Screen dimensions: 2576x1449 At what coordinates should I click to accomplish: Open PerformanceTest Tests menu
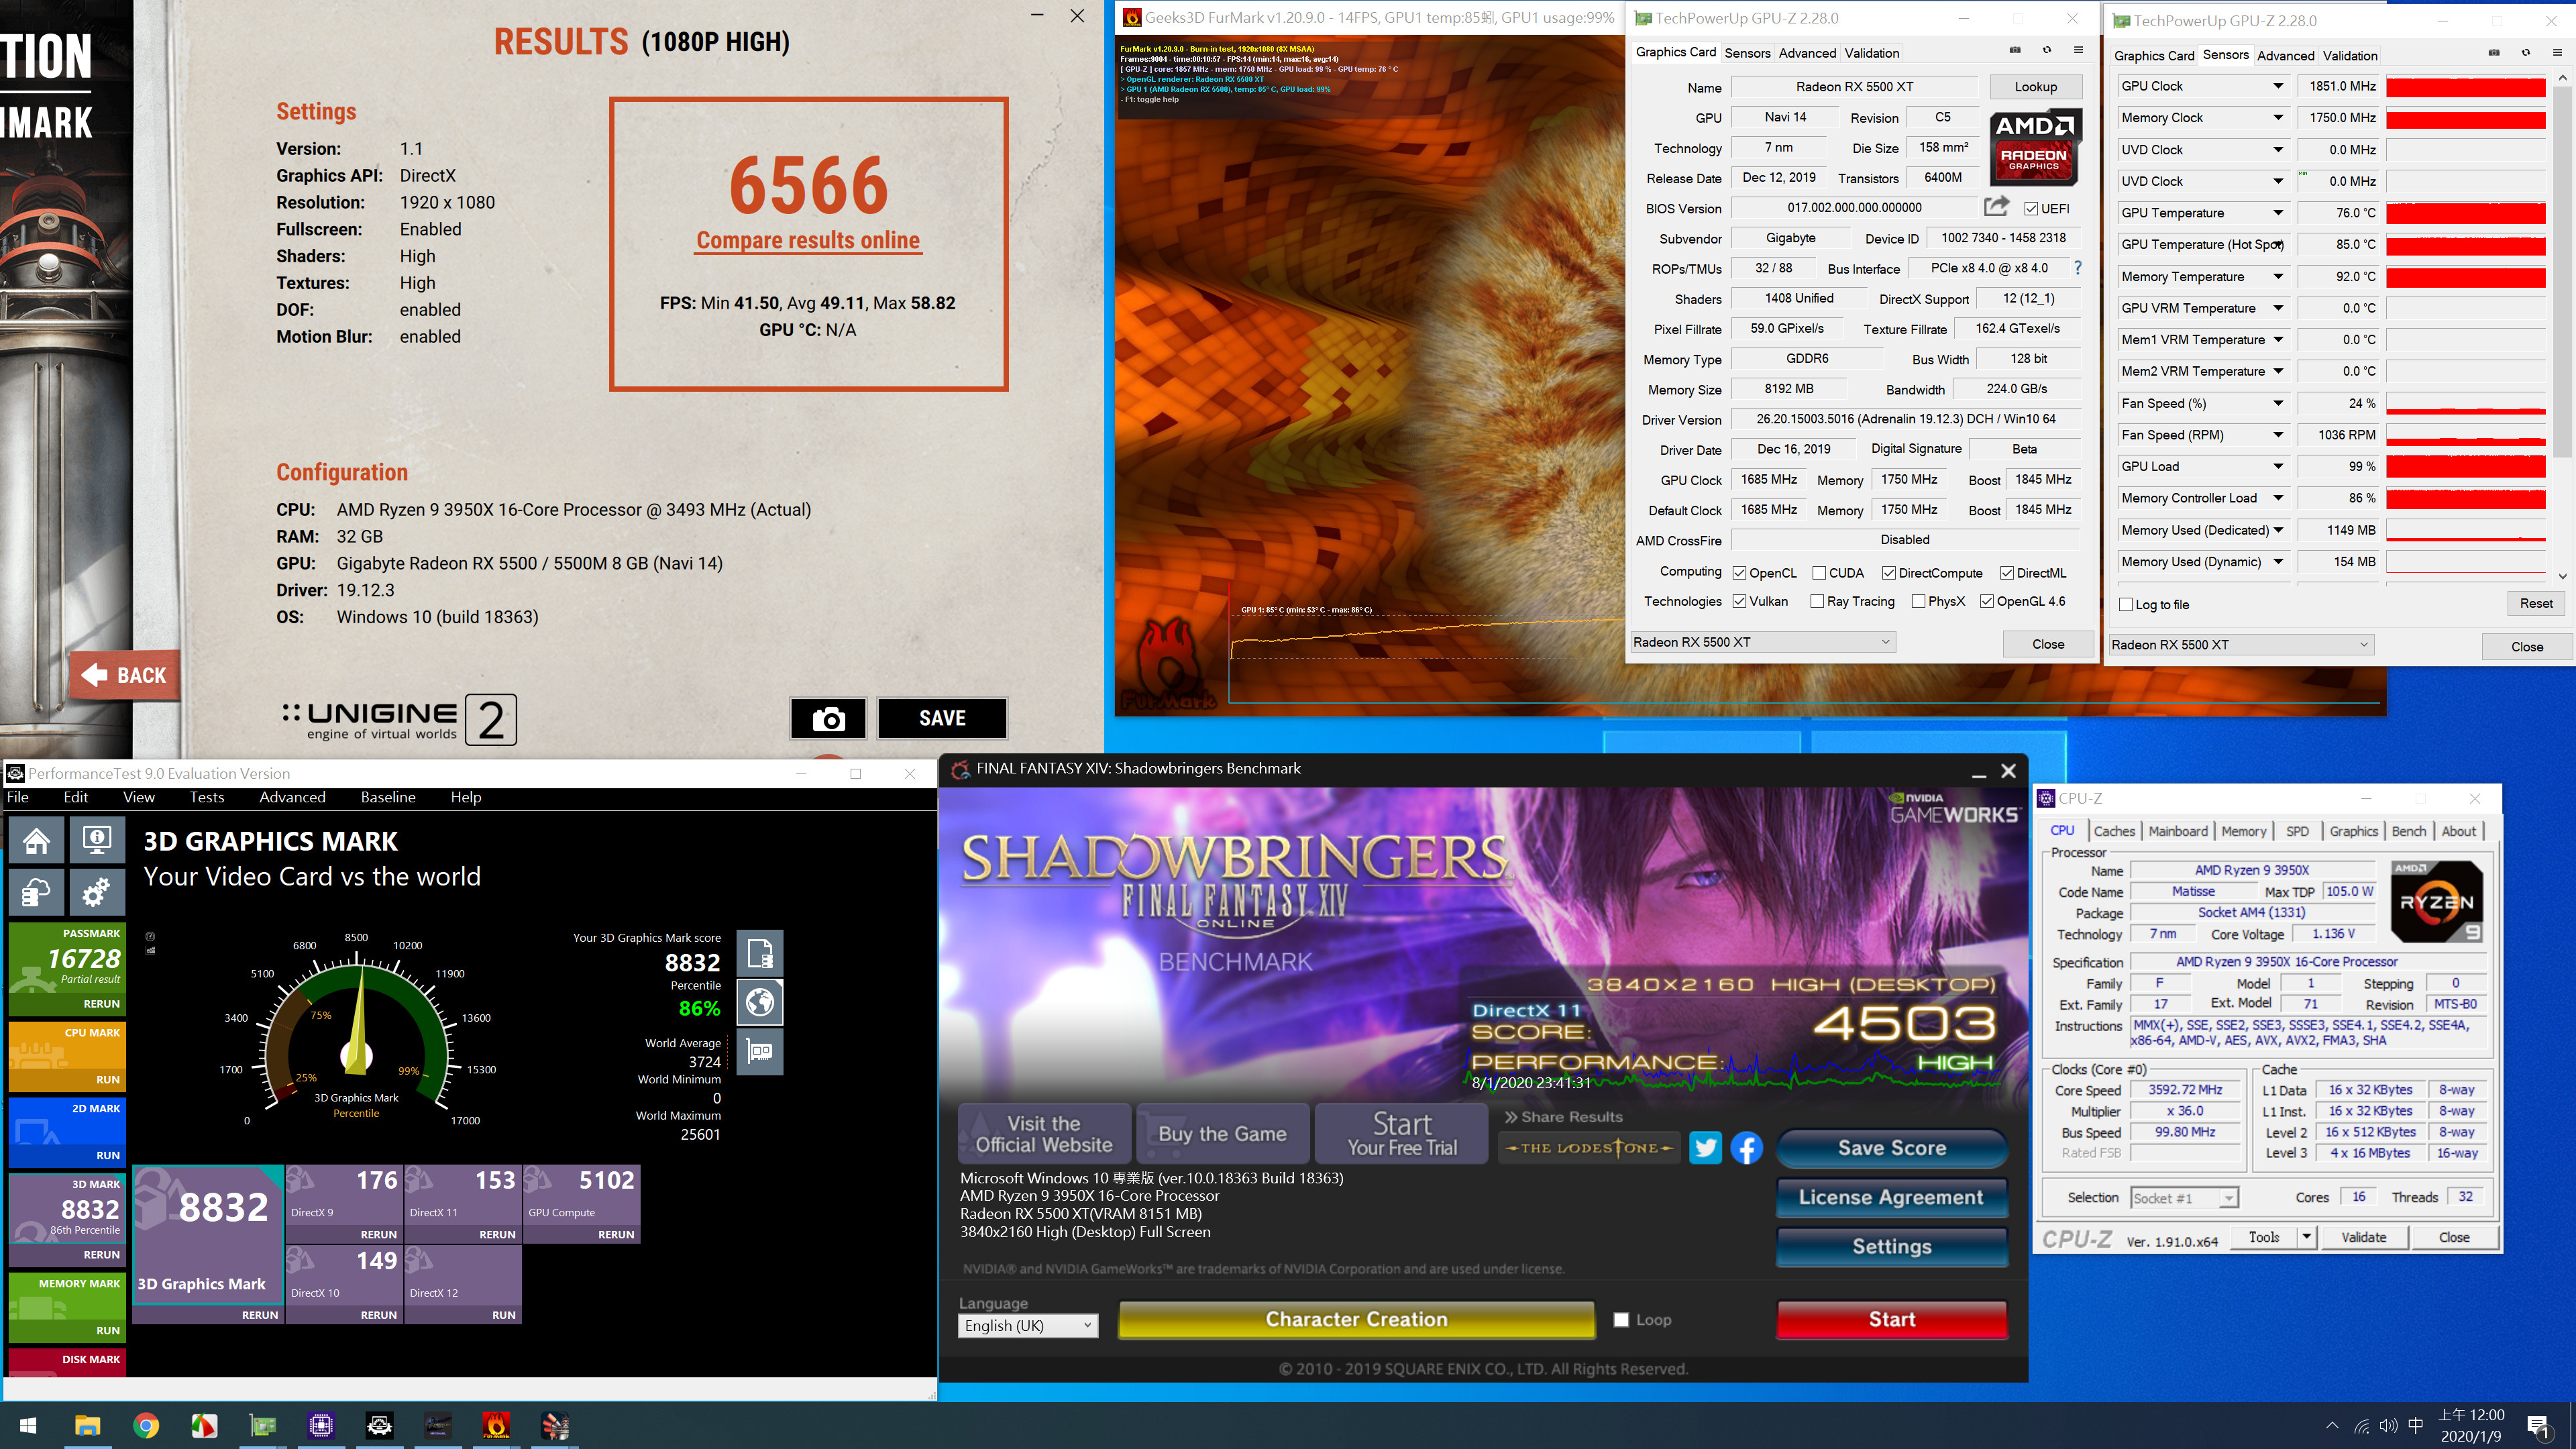(207, 797)
